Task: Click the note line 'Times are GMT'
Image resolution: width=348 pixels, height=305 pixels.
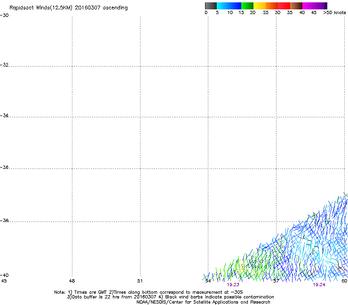Action: point(149,292)
